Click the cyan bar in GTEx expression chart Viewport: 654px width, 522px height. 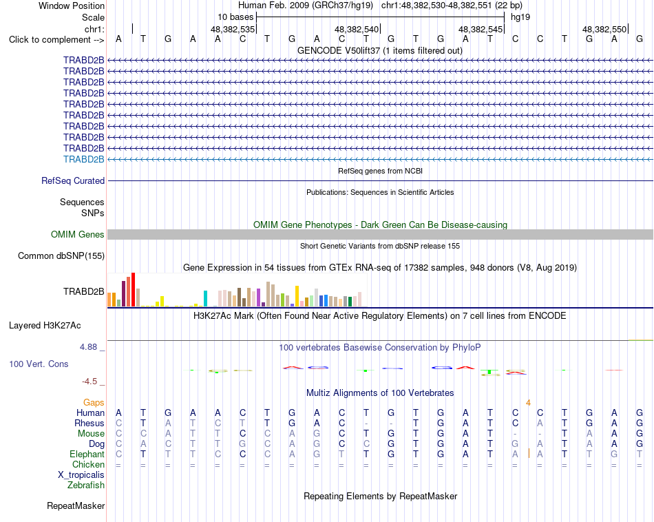[205, 298]
